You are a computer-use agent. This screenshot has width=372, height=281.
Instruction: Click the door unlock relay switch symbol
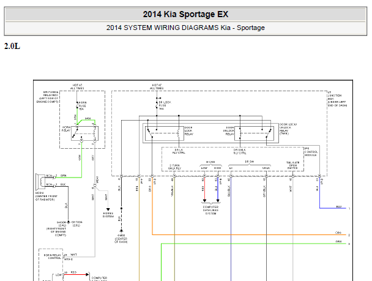click(269, 133)
